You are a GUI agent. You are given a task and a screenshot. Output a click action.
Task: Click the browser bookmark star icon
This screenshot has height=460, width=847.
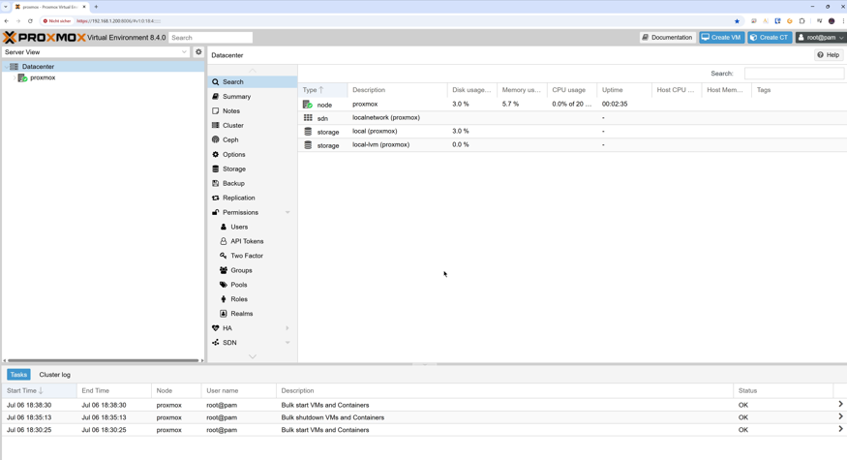737,20
